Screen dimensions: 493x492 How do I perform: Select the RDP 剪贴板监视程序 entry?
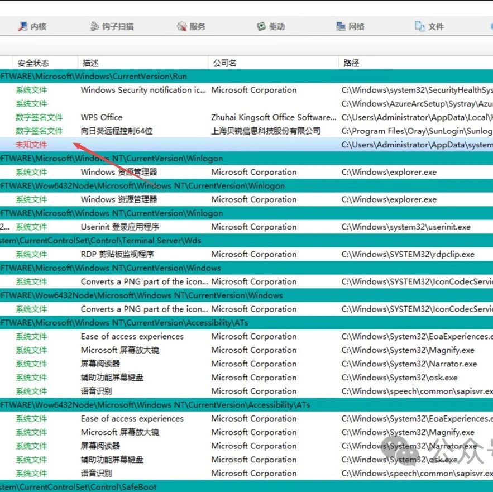coord(117,254)
